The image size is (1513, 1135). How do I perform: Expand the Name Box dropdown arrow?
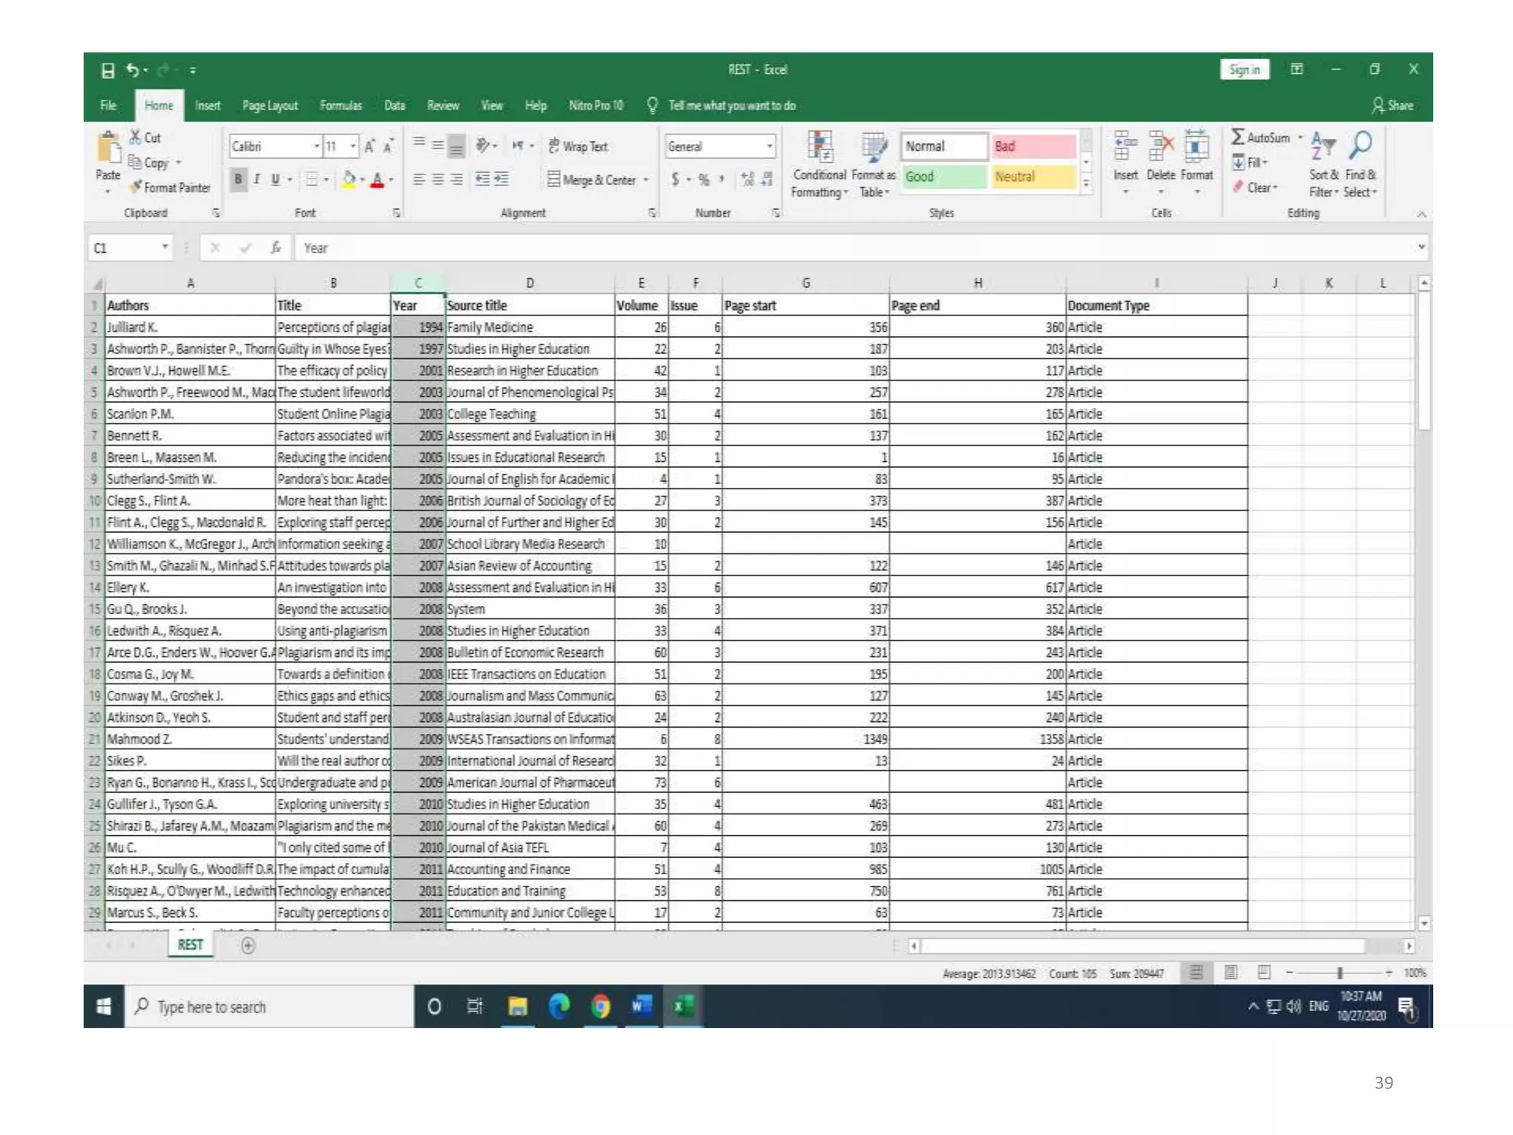tap(165, 248)
